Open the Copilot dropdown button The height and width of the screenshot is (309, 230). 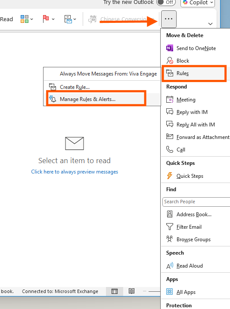click(198, 3)
